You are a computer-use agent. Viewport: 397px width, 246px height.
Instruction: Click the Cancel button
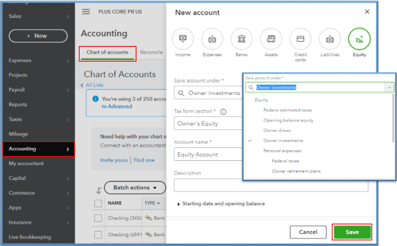[308, 232]
